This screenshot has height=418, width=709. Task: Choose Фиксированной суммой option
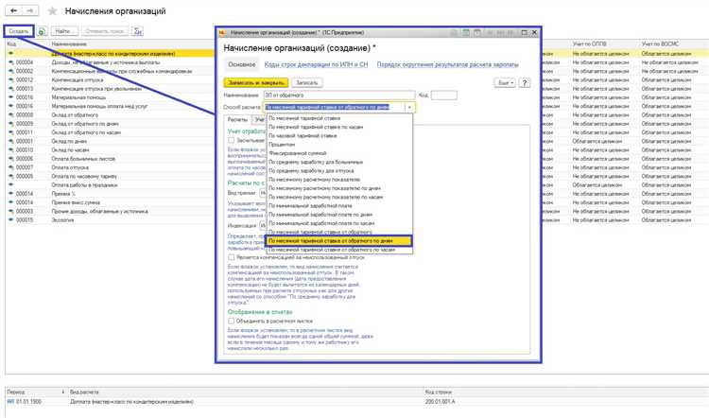[x=339, y=153]
